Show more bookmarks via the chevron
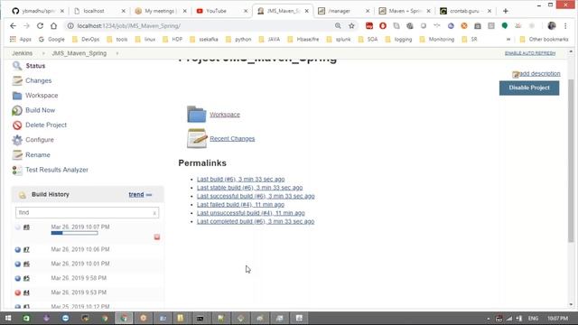This screenshot has width=578, height=325. coord(508,39)
